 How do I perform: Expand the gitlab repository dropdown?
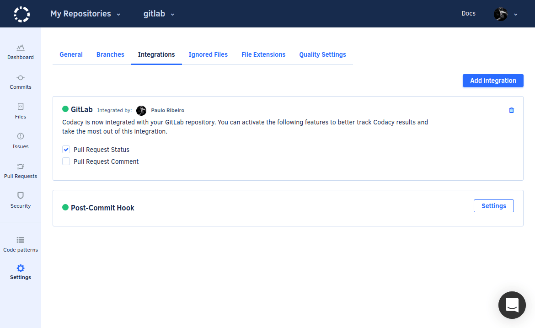click(159, 14)
